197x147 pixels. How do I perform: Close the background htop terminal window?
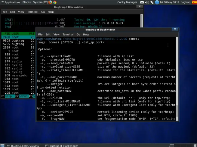(140, 6)
